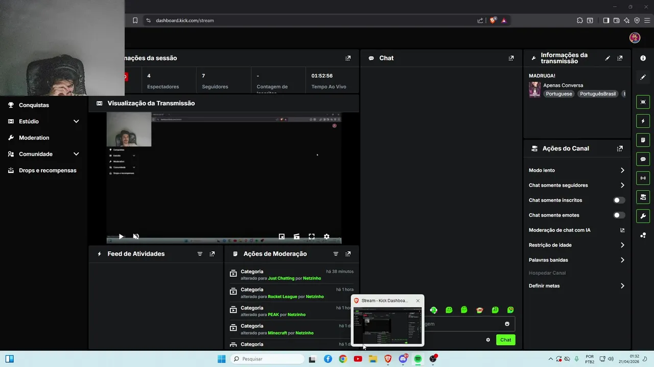
Task: Expand Chat somente seguidores options
Action: click(622, 185)
